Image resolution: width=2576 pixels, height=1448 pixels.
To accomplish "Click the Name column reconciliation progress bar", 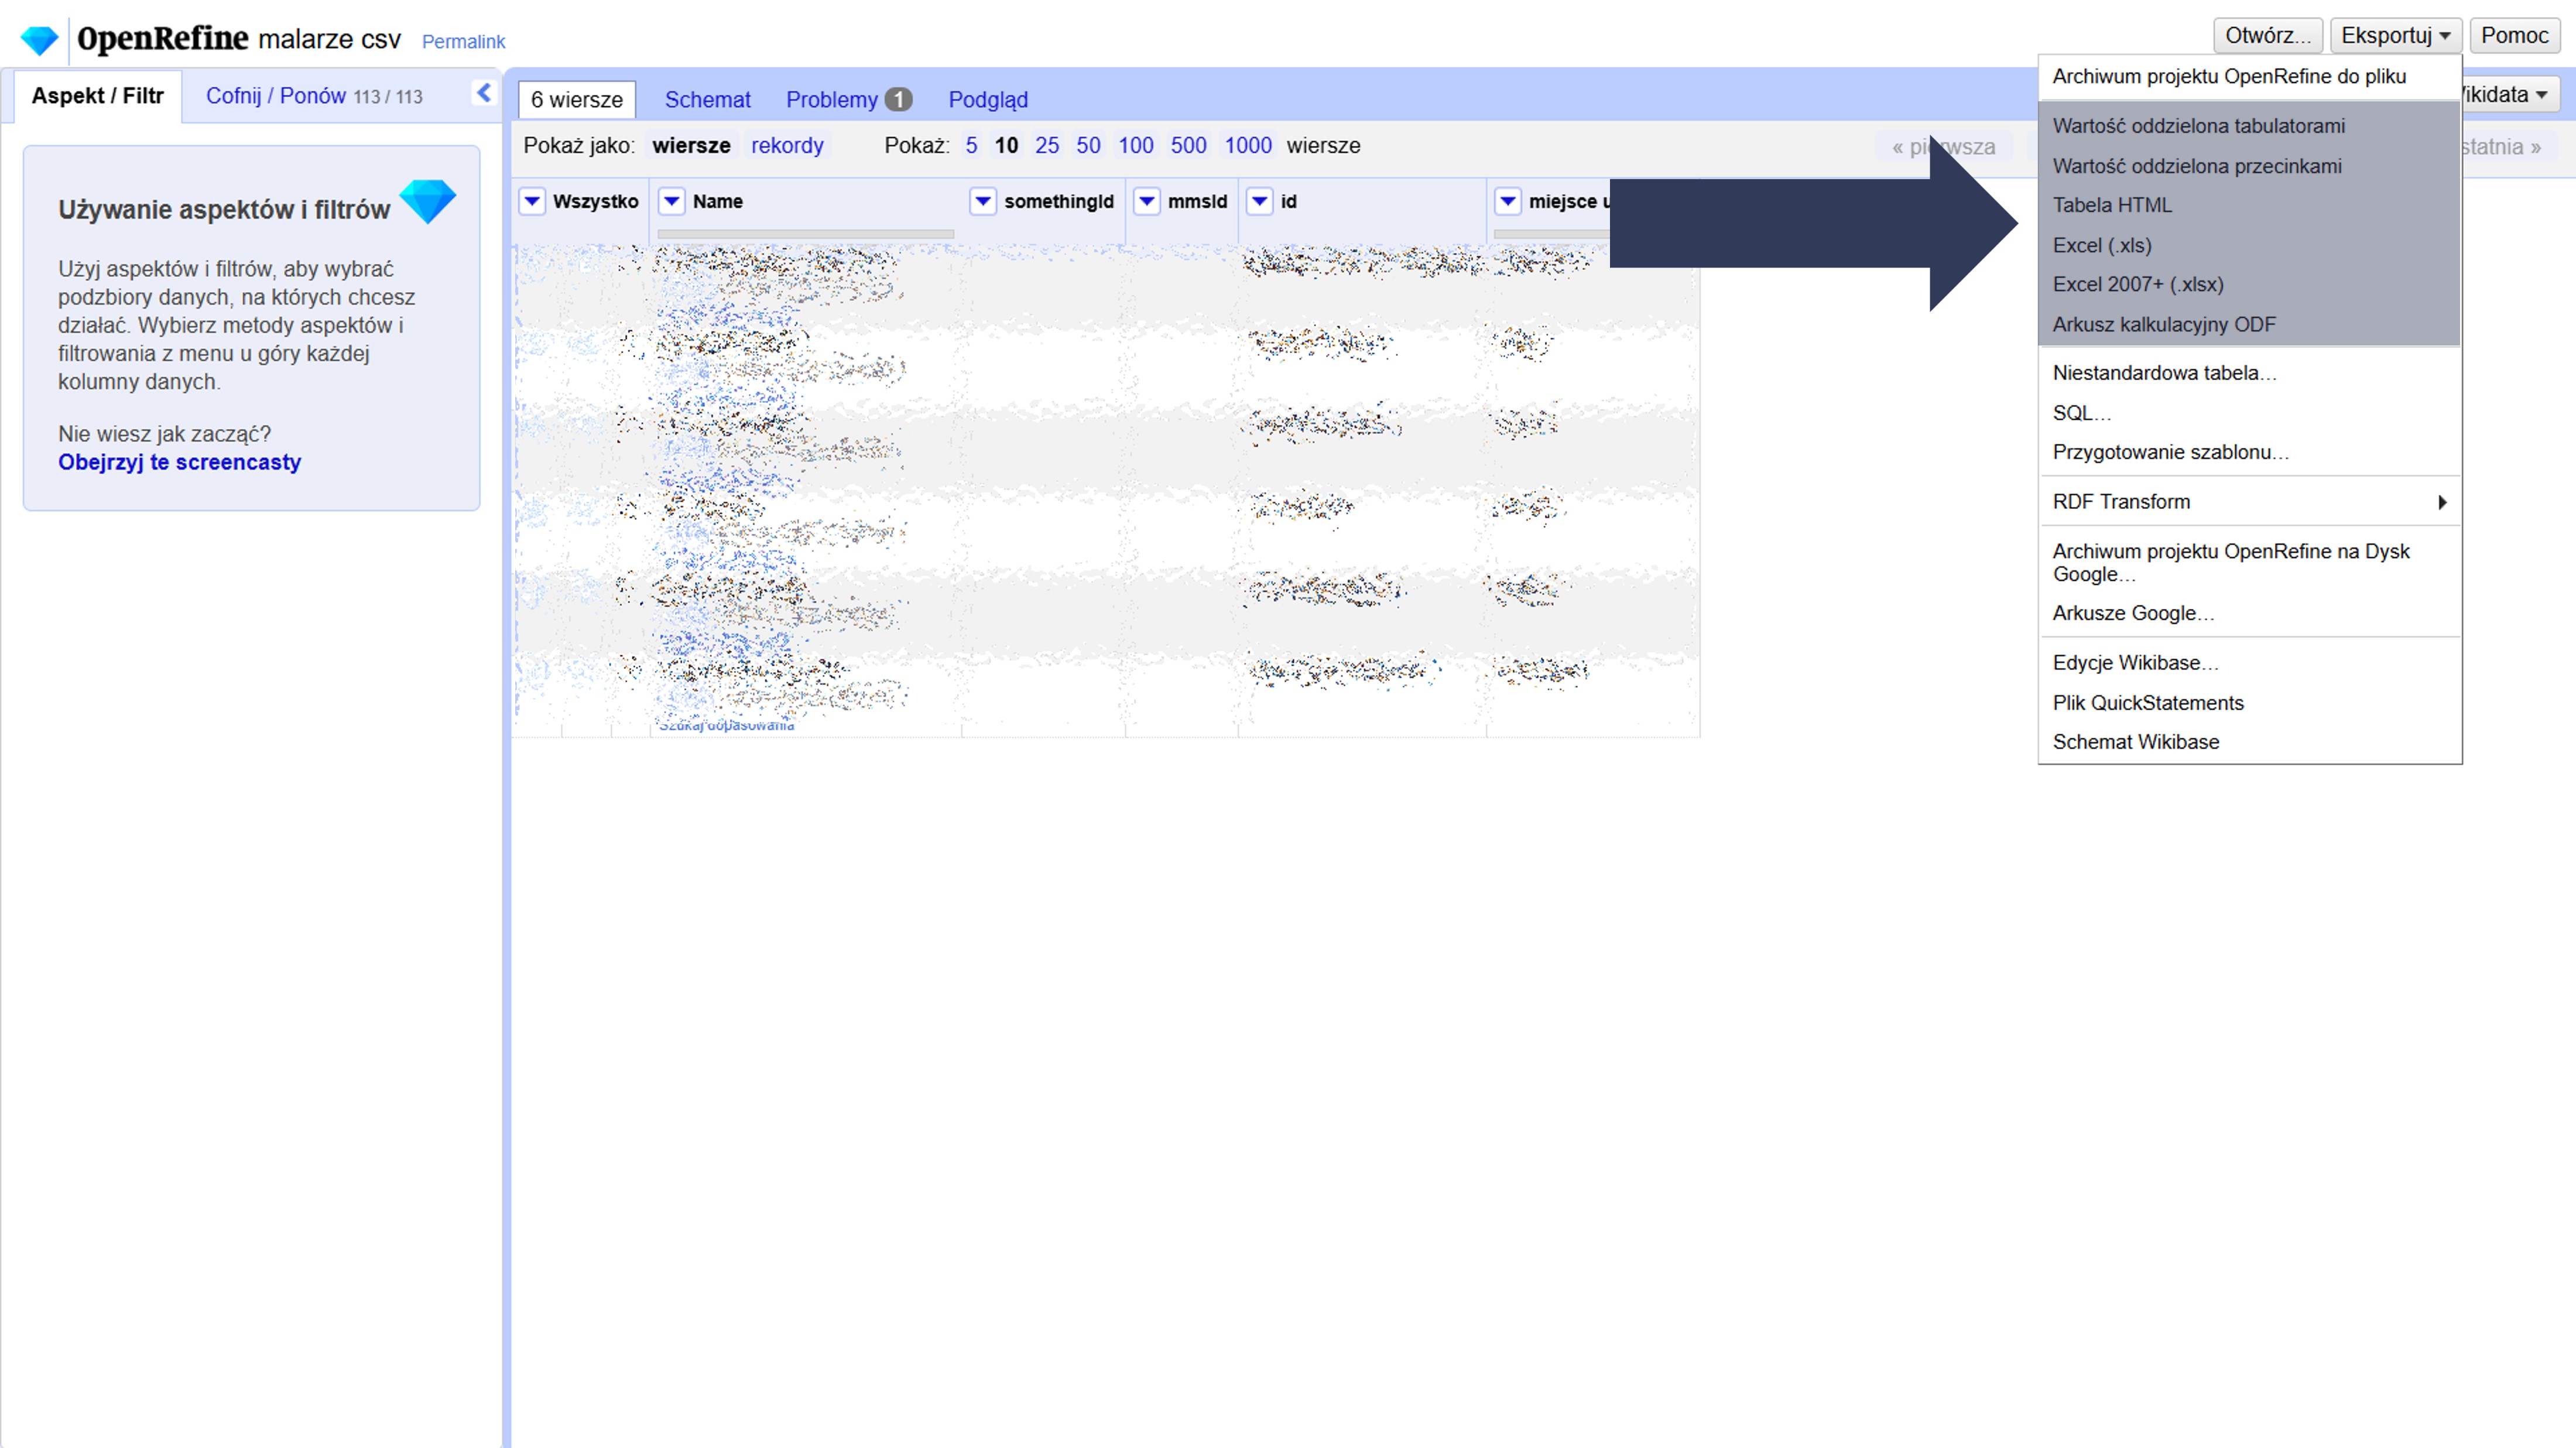I will (x=805, y=234).
